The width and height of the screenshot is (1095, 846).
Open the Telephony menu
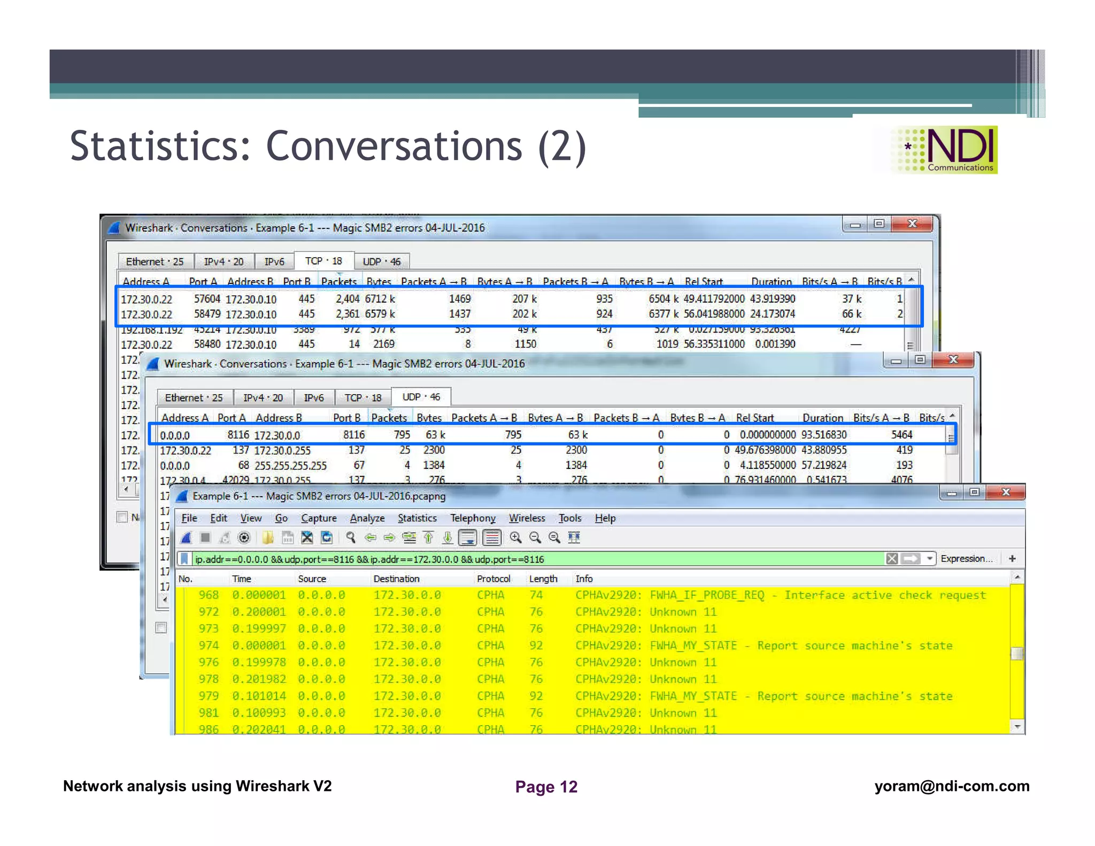click(x=473, y=518)
